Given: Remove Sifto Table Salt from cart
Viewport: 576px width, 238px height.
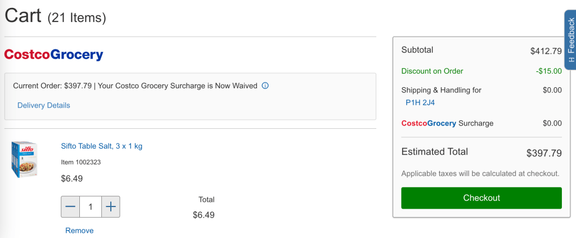Looking at the screenshot, I should click(79, 231).
